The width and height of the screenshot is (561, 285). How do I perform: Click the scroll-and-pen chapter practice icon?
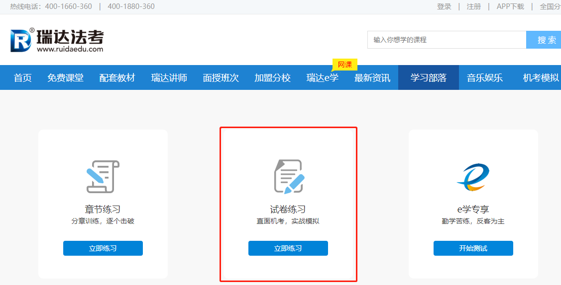[103, 177]
